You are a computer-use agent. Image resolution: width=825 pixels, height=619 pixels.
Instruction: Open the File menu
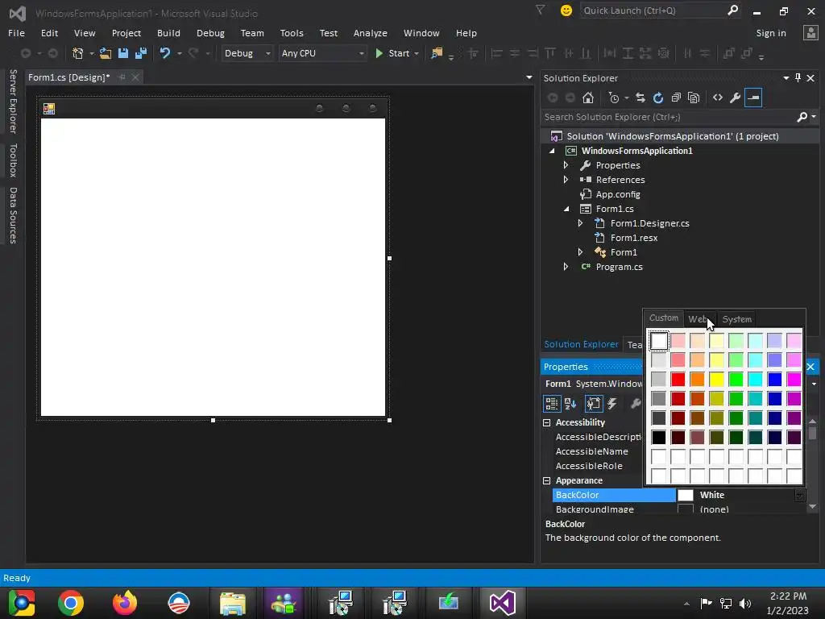click(x=16, y=33)
